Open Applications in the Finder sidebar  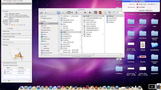(x=47, y=30)
